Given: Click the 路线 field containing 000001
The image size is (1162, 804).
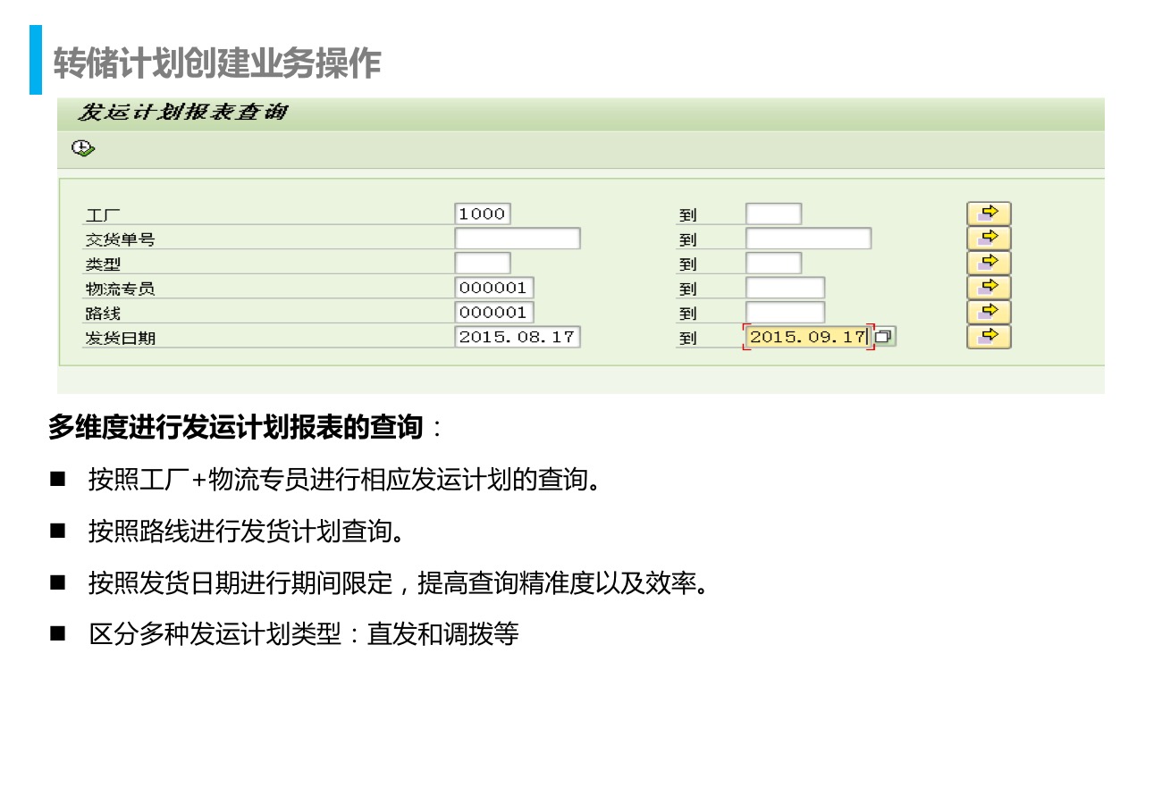Looking at the screenshot, I should tap(494, 313).
